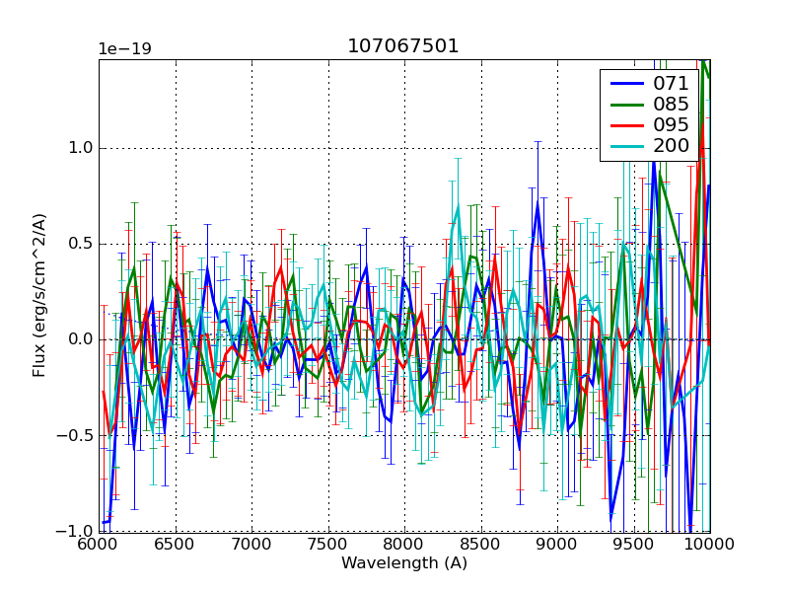Viewport: 789px width, 592px height.
Task: Click the 7500 x-axis tick label
Action: 327,546
